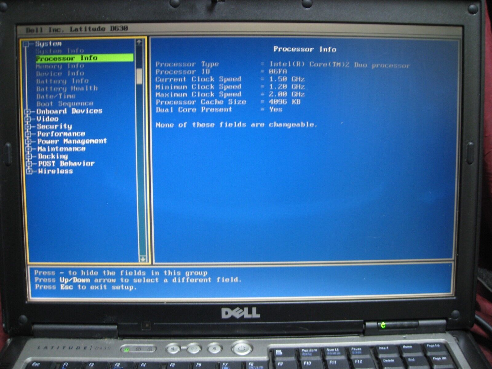Click the 'Intel(R) Core(TM)2 Duo processor' value
The image size is (492, 369).
(x=340, y=65)
